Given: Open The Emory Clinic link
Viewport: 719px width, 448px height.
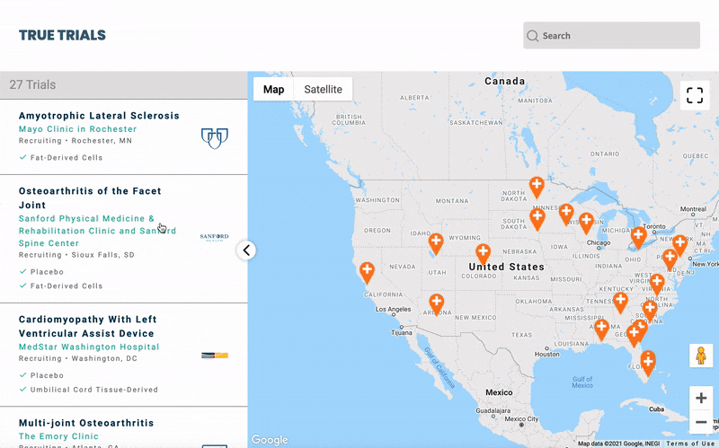Looking at the screenshot, I should pos(58,436).
